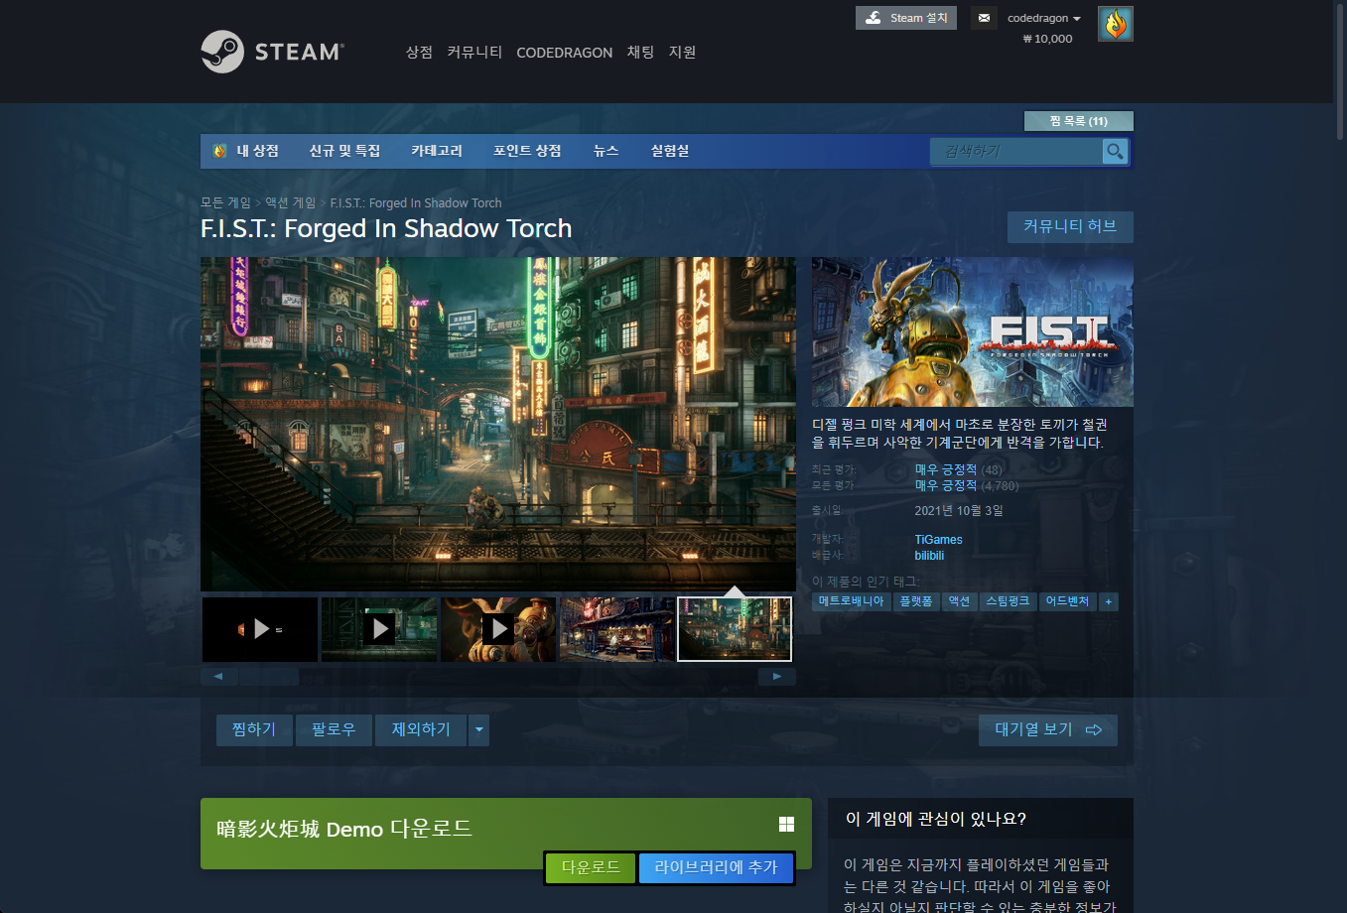Open the TiGames developer link
Screen dimensions: 1347x913
coord(938,540)
